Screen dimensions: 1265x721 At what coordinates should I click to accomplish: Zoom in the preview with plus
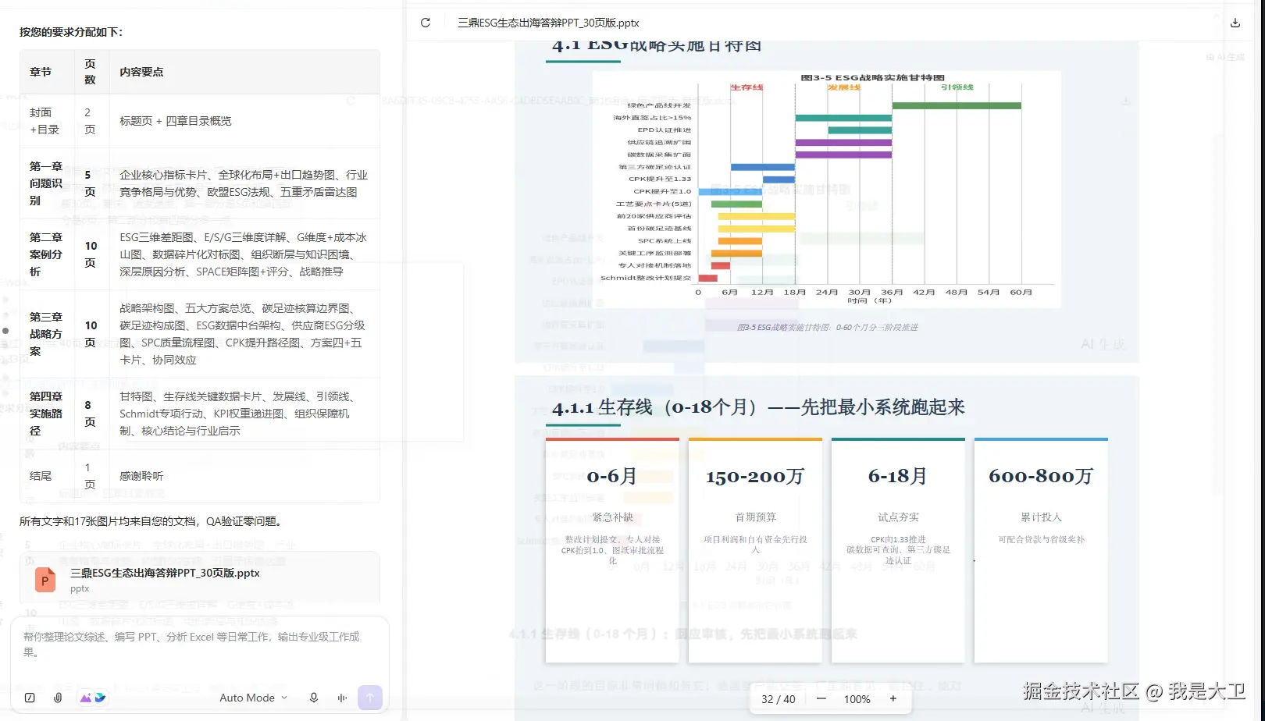tap(893, 699)
